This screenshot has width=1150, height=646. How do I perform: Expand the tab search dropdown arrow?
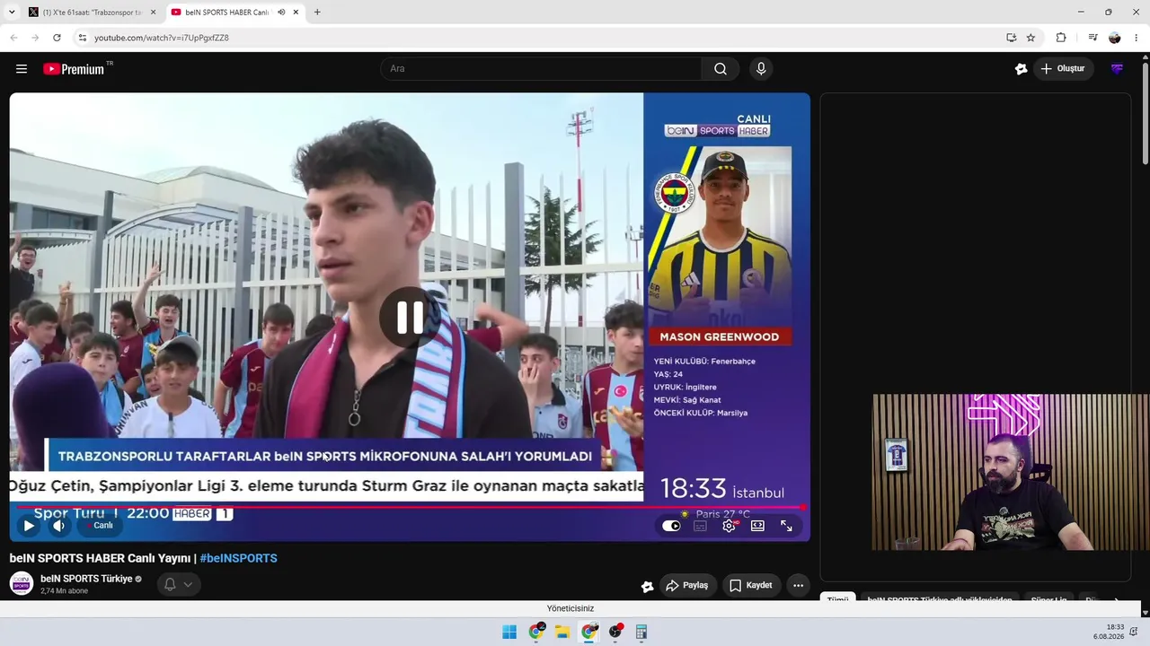pyautogui.click(x=12, y=13)
